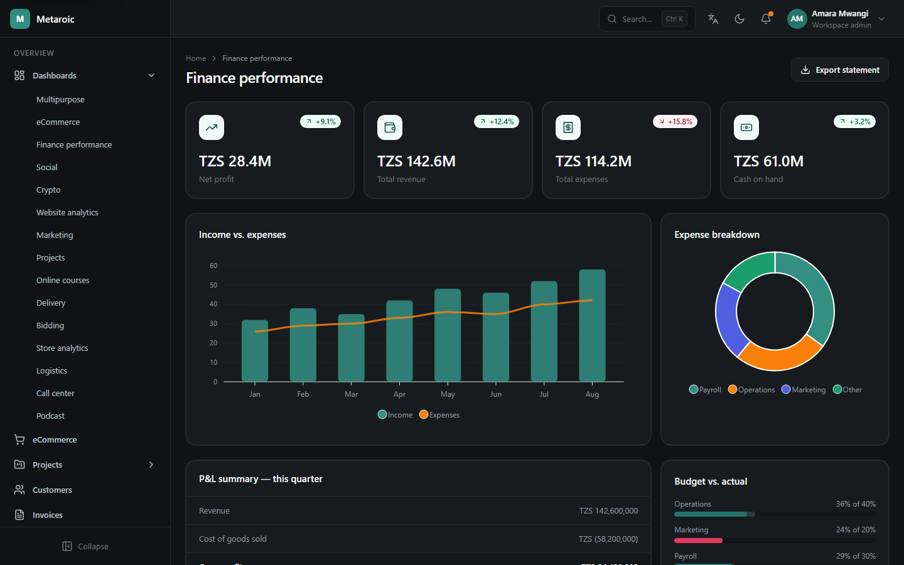The image size is (904, 565).
Task: Click the Jan income bar
Action: point(255,350)
